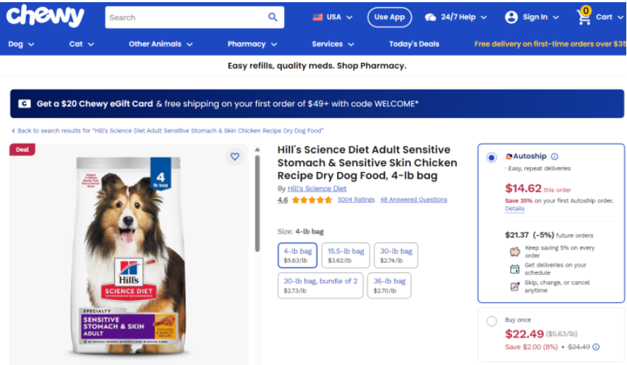The image size is (627, 365).
Task: Expand the Dog menu dropdown
Action: [21, 44]
